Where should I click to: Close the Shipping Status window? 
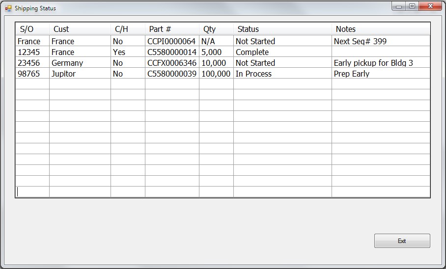[430, 6]
